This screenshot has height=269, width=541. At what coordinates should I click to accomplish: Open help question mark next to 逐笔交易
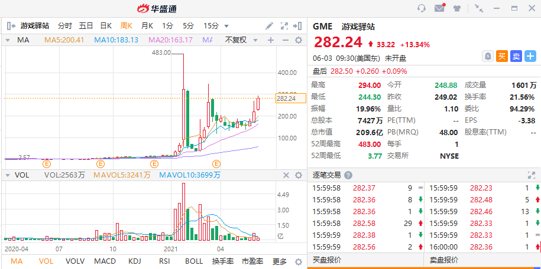pyautogui.click(x=348, y=175)
